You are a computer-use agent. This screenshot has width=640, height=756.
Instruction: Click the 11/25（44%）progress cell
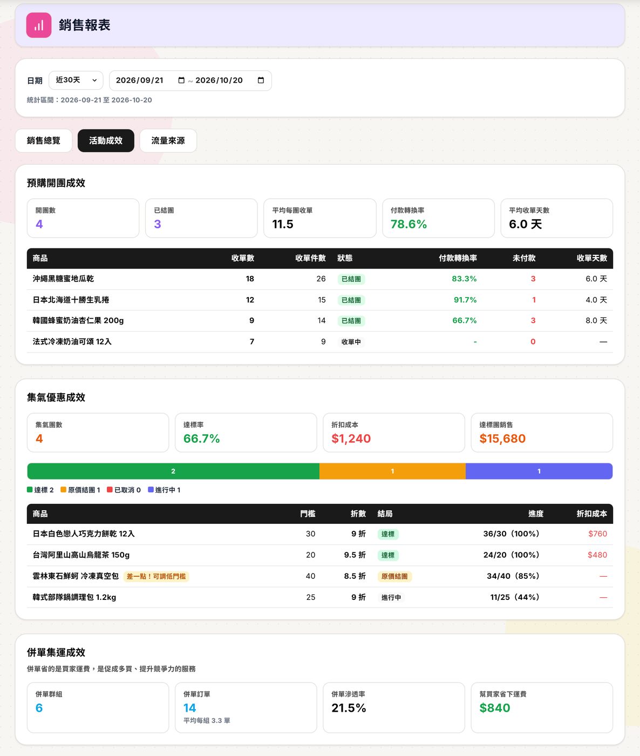pos(516,597)
